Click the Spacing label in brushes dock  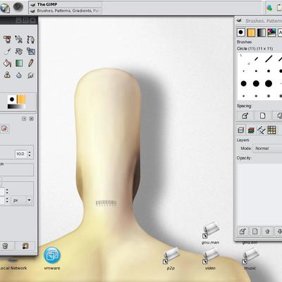pyautogui.click(x=244, y=106)
